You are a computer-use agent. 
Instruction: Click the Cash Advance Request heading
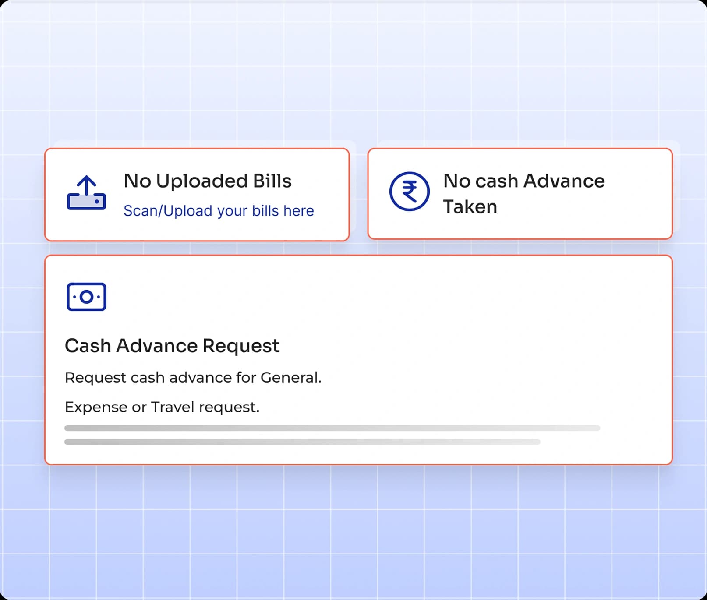click(x=172, y=345)
